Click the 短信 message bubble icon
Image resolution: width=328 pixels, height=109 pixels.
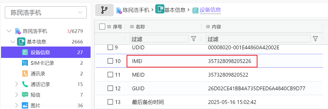pyautogui.click(x=25, y=95)
